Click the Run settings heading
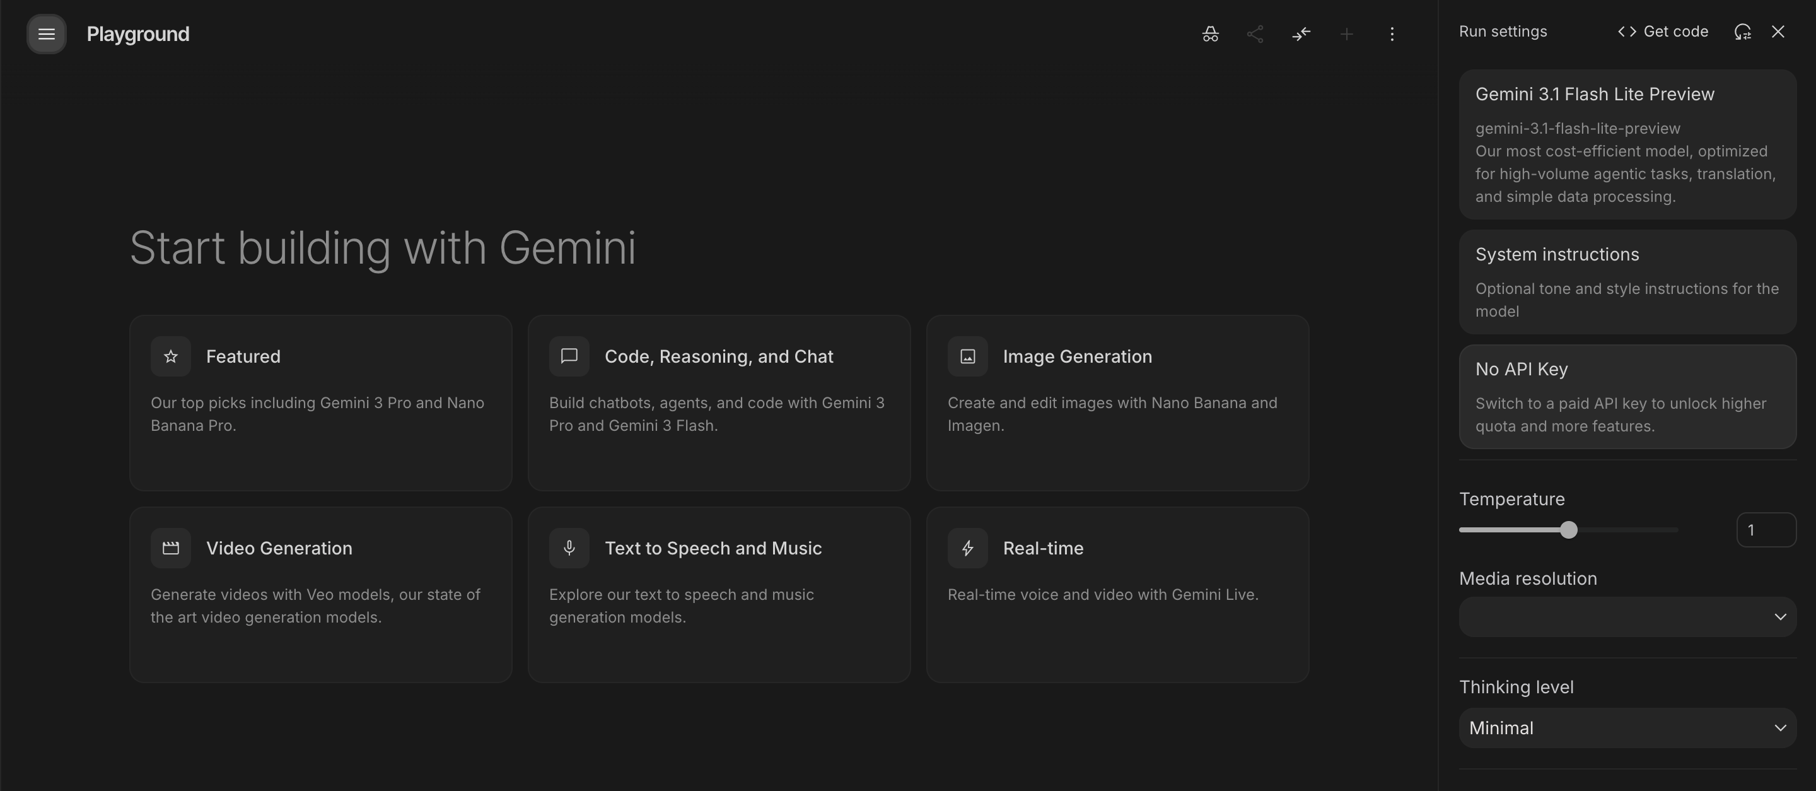Image resolution: width=1816 pixels, height=791 pixels. point(1503,32)
